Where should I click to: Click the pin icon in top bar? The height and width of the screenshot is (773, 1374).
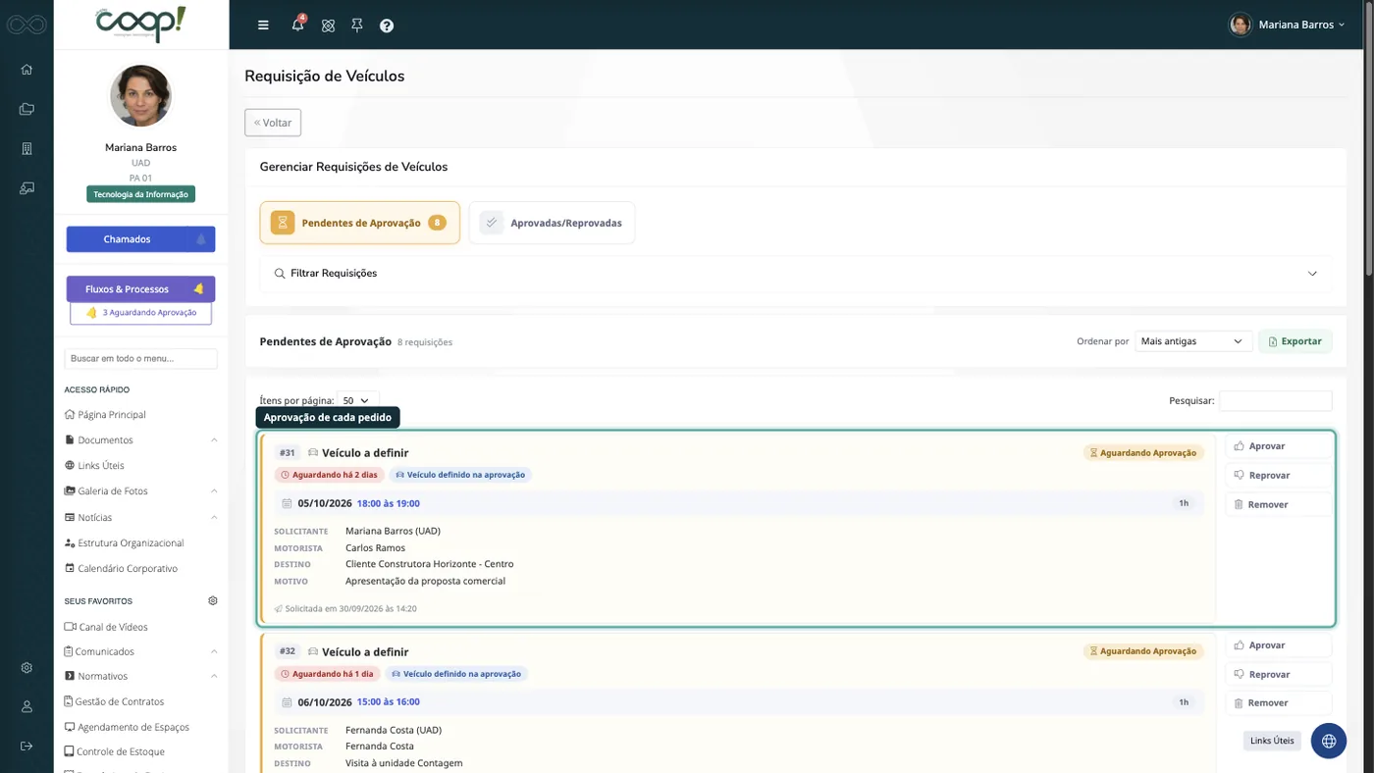click(357, 26)
